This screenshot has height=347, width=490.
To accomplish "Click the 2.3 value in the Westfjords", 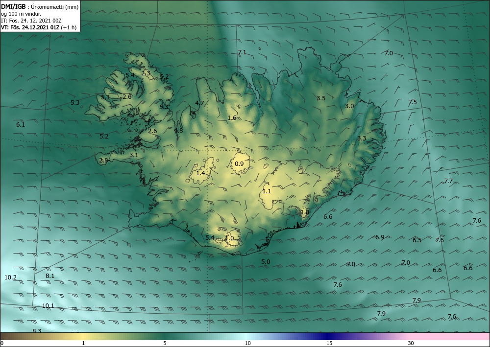I will tap(146, 73).
